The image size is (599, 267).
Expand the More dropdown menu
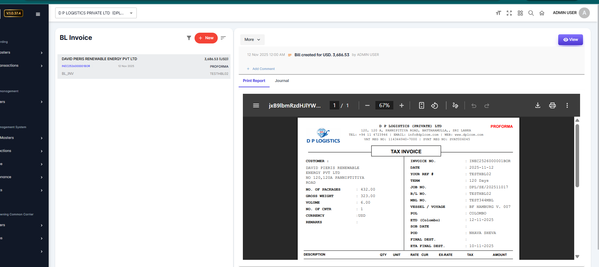pyautogui.click(x=252, y=40)
